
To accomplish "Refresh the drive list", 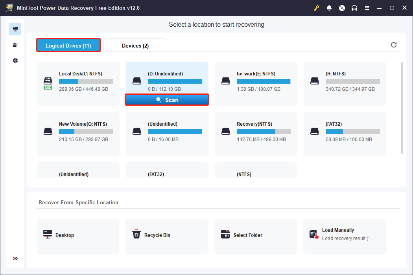I will (394, 45).
